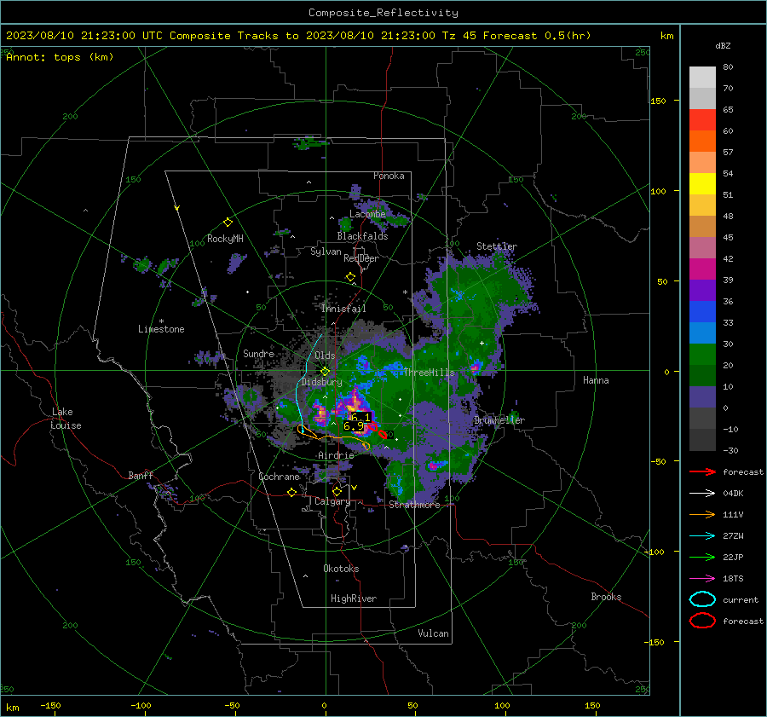Click the UTC Composite Tracks timestamp header
The width and height of the screenshot is (767, 717).
[298, 36]
